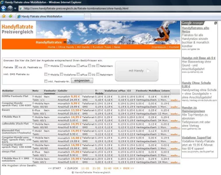Click the Handyflatrate Preisvergleich logo
This screenshot has width=221, height=175.
click(18, 29)
